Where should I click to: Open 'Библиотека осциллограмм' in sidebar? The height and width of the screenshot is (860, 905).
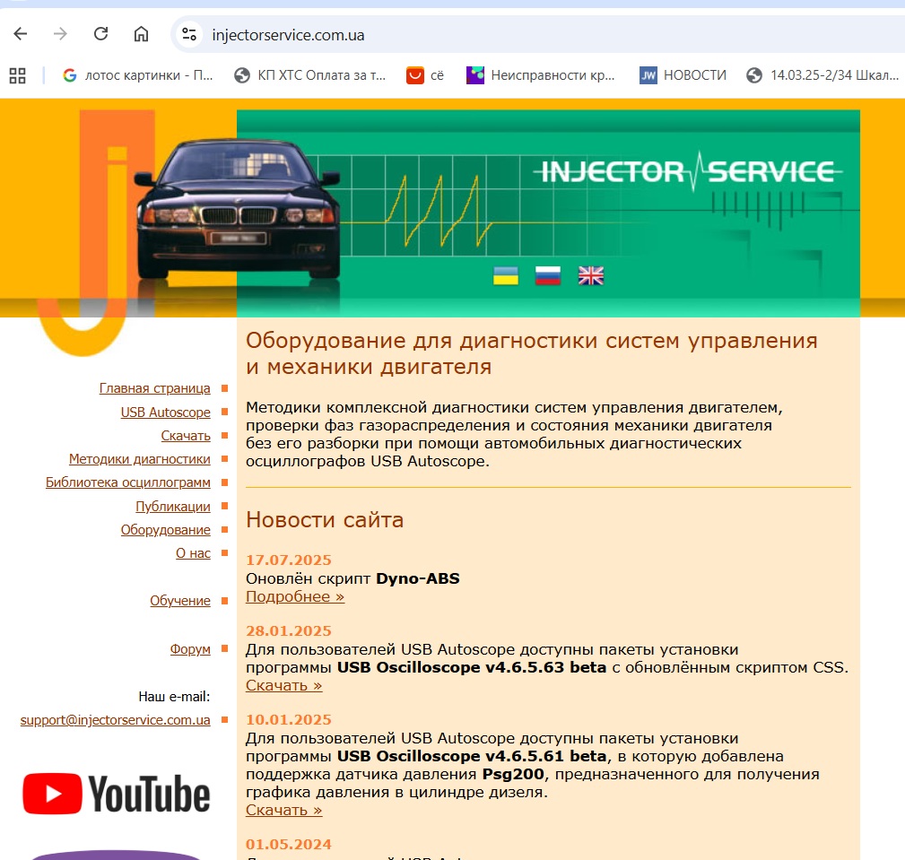tap(127, 482)
